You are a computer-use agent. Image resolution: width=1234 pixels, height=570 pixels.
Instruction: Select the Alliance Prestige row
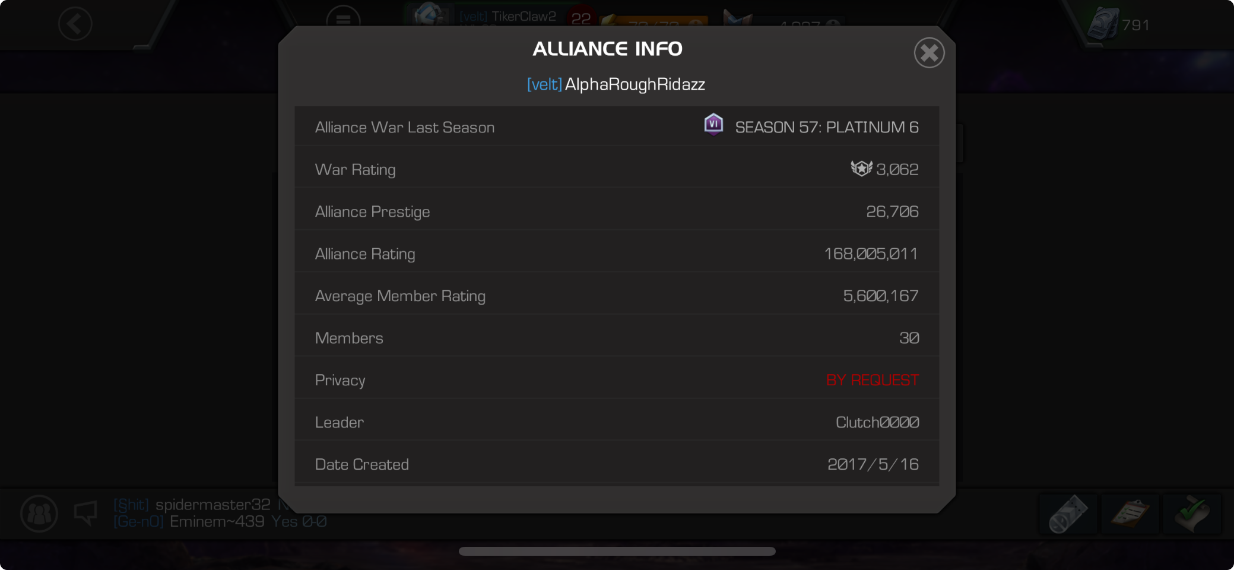pyautogui.click(x=617, y=211)
